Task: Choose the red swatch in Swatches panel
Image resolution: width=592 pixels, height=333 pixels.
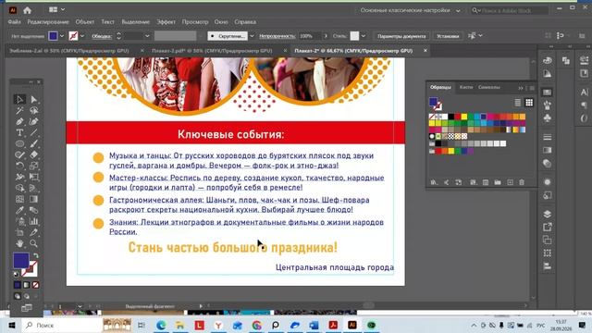Action: (458, 117)
